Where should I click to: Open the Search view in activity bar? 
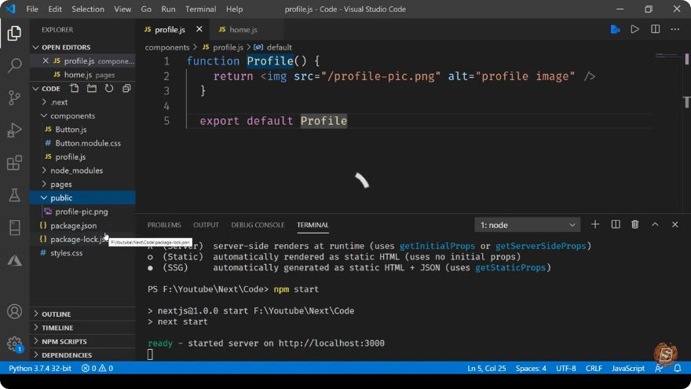(15, 66)
